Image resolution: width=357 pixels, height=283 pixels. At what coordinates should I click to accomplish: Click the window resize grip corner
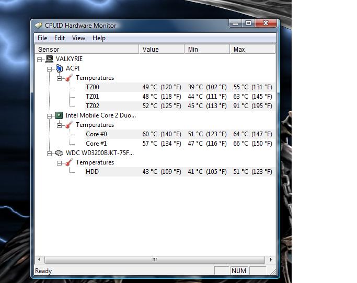click(x=273, y=272)
